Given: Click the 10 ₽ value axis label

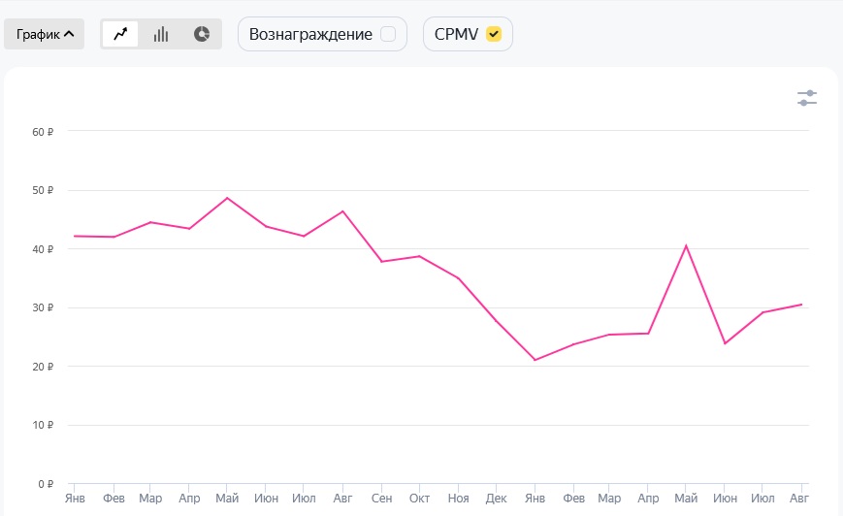Looking at the screenshot, I should click(42, 425).
